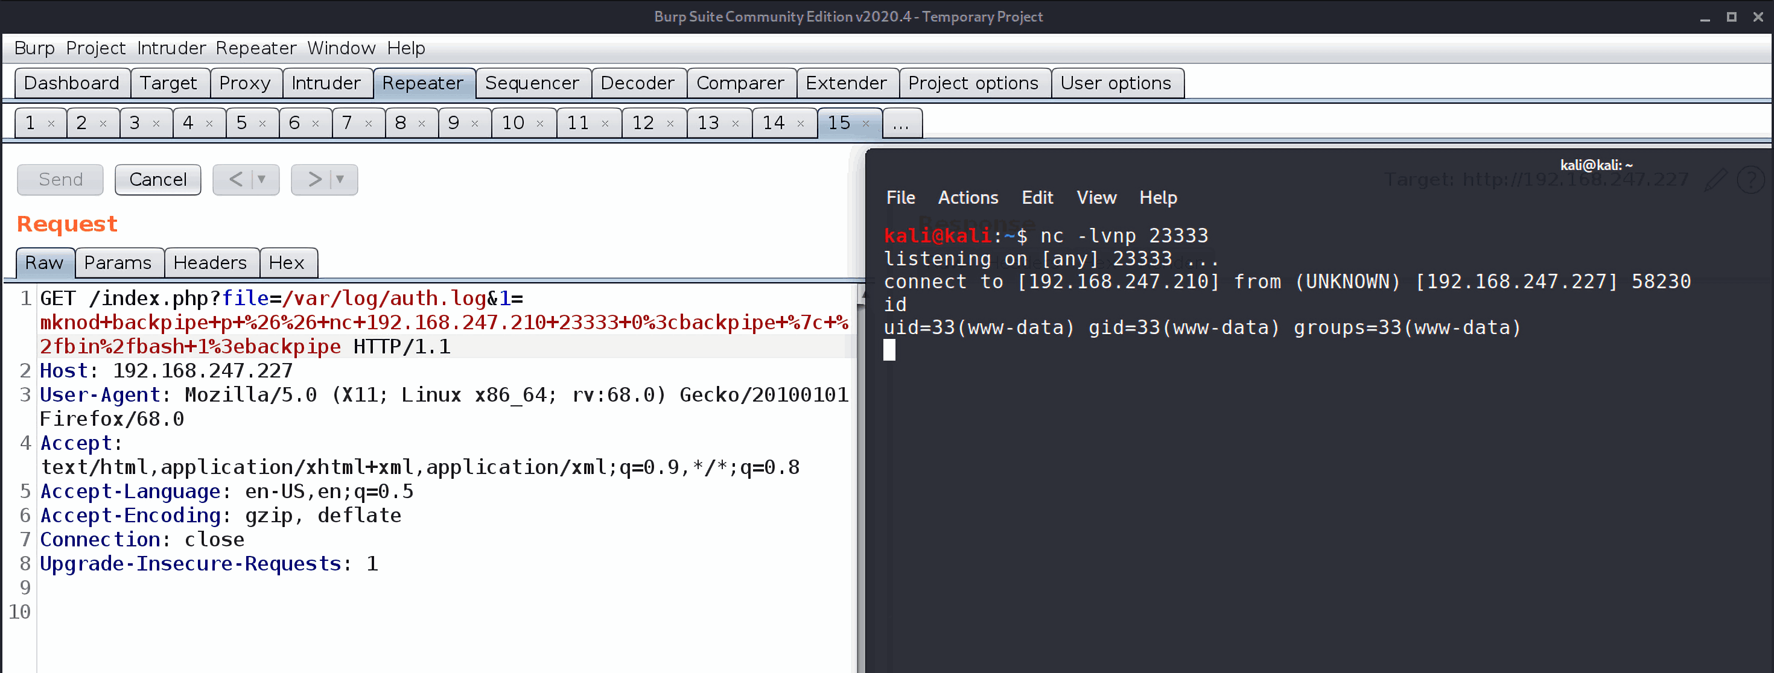Switch to the Target tab

[x=169, y=83]
